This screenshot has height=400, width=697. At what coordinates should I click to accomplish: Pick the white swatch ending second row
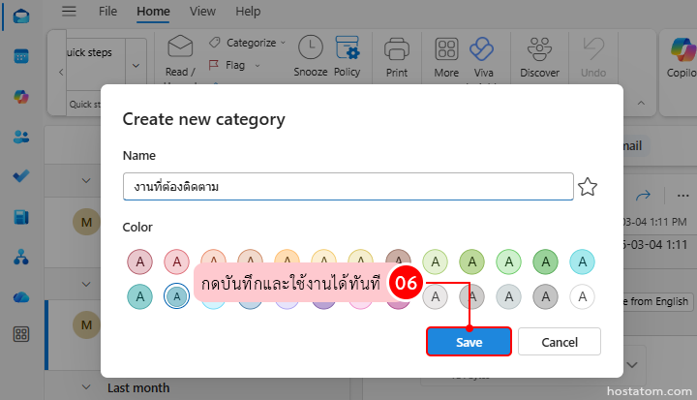583,296
